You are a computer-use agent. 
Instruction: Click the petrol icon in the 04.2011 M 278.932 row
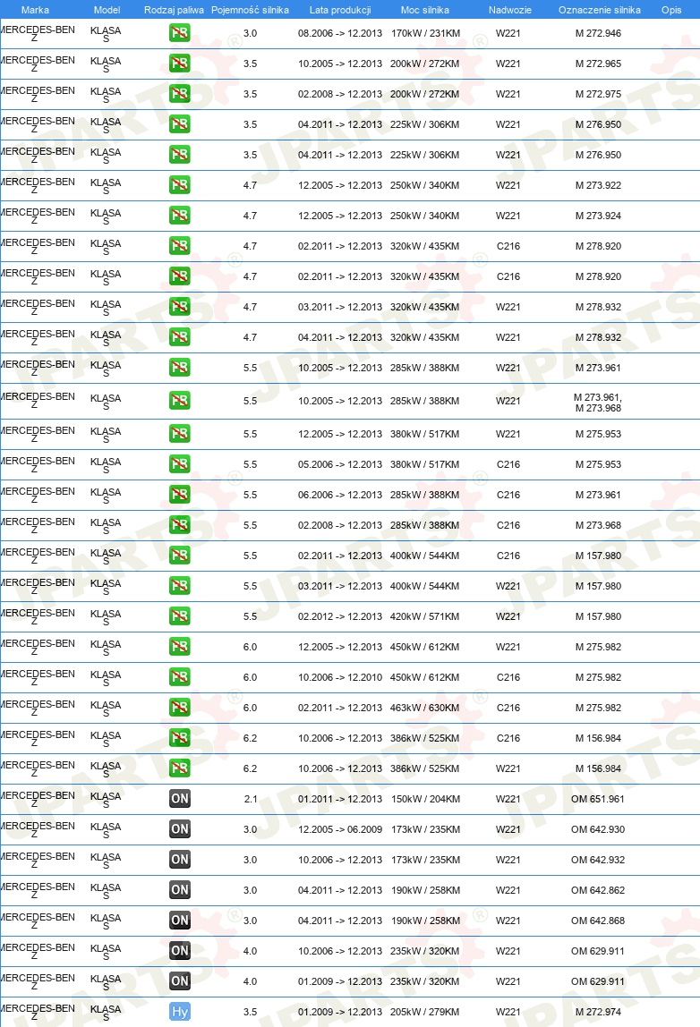[x=180, y=337]
